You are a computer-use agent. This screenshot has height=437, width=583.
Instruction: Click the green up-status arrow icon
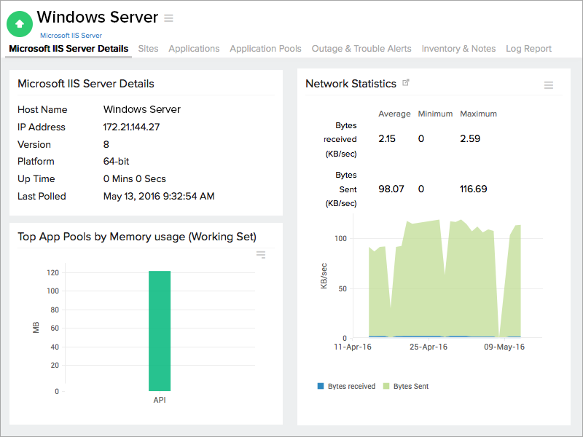coord(20,23)
